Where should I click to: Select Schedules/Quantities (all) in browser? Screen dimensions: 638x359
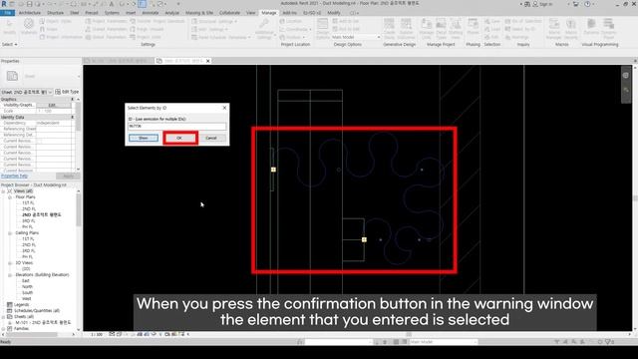(37, 310)
